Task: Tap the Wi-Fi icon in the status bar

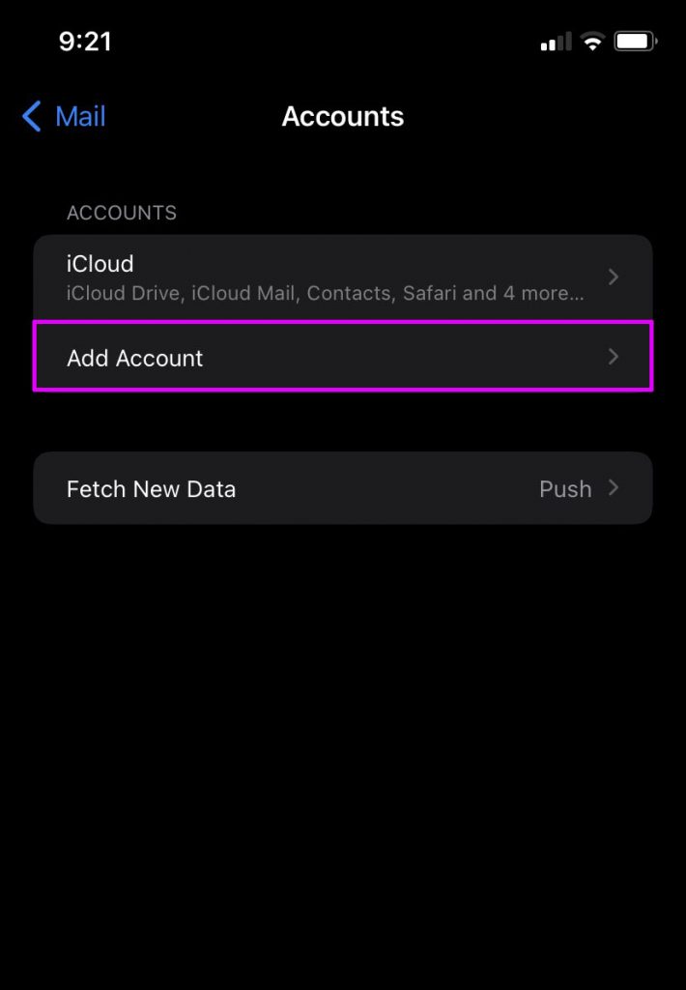Action: pyautogui.click(x=591, y=41)
